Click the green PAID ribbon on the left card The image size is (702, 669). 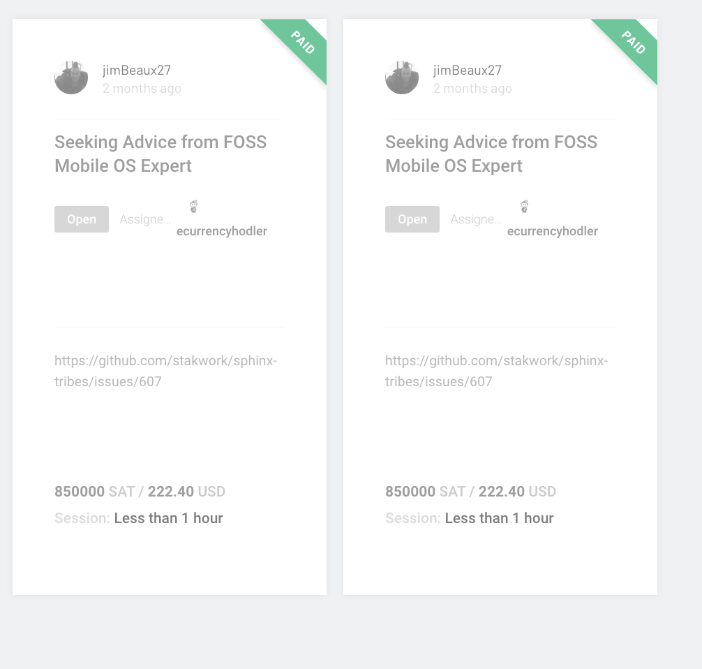[x=301, y=43]
